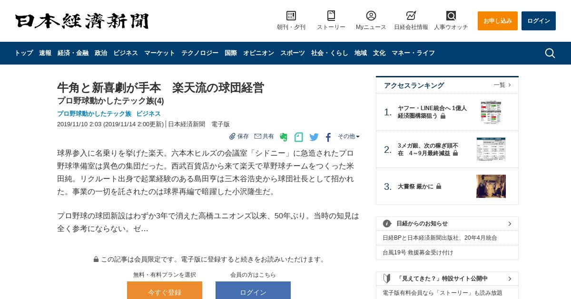Image resolution: width=571 pixels, height=299 pixels.
Task: Open the ビジネス navigation item
Action: [126, 53]
